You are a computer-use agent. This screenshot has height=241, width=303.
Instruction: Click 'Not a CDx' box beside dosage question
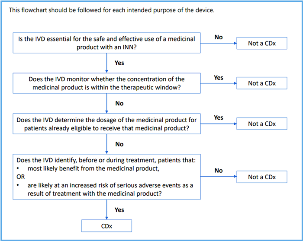(x=262, y=124)
